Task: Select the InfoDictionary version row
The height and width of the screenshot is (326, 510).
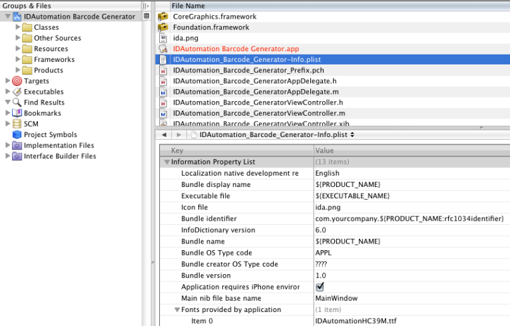Action: pos(335,230)
